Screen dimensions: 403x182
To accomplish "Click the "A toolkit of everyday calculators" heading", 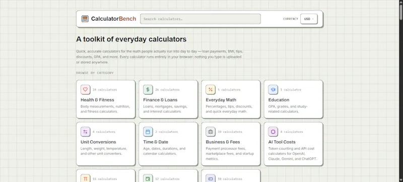I will 131,39.
